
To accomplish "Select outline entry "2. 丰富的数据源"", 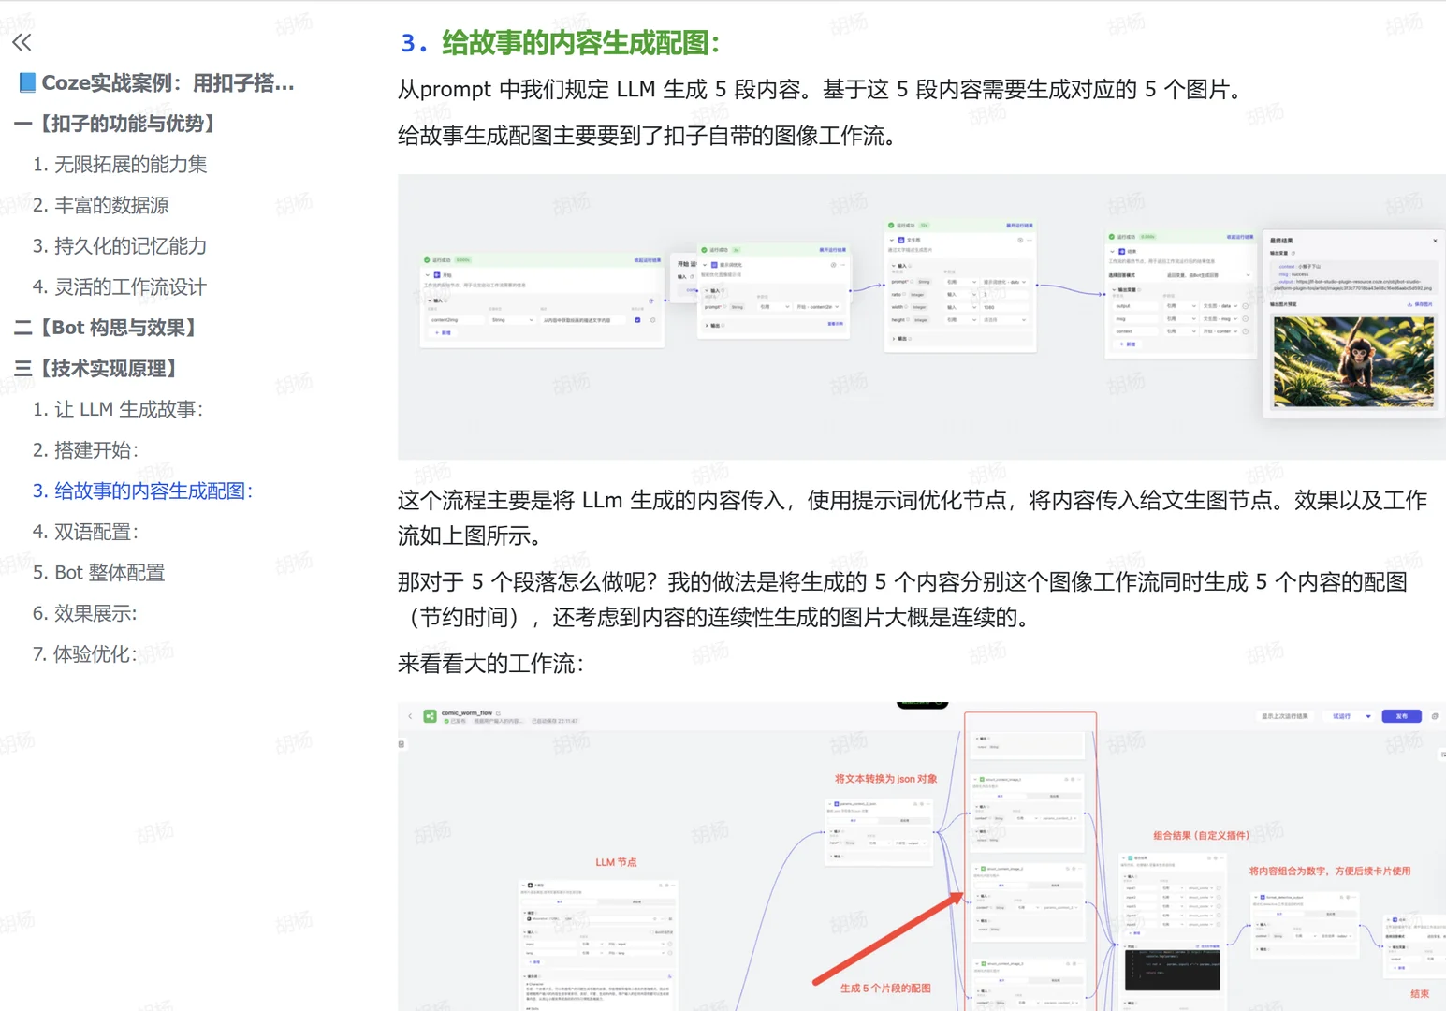I will pyautogui.click(x=101, y=205).
